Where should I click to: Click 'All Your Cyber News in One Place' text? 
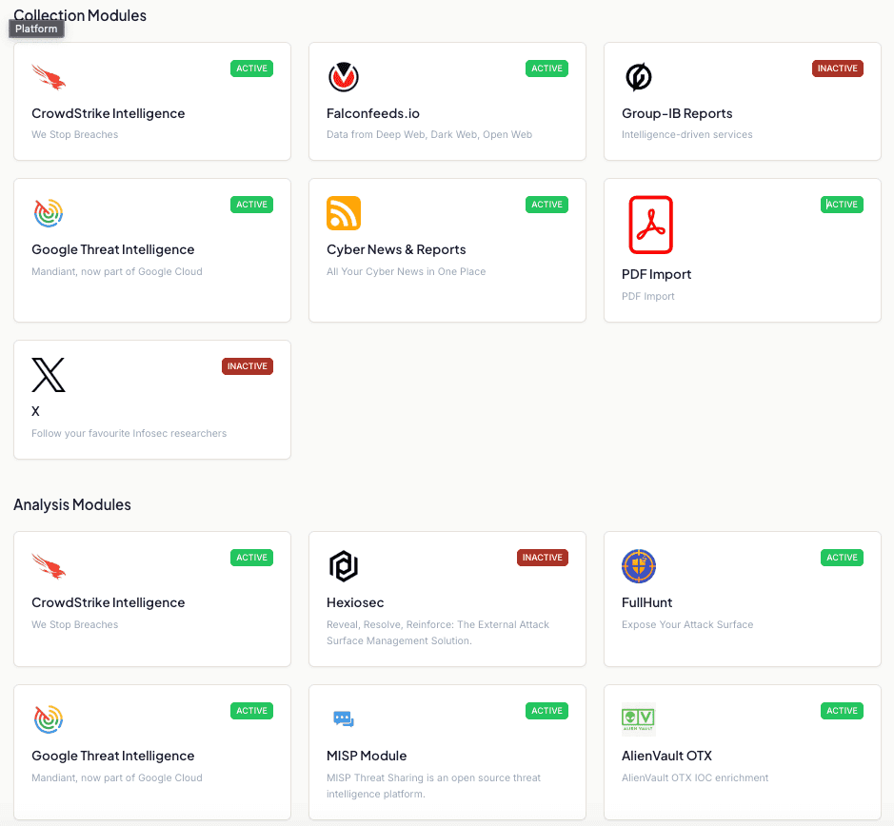coord(406,271)
